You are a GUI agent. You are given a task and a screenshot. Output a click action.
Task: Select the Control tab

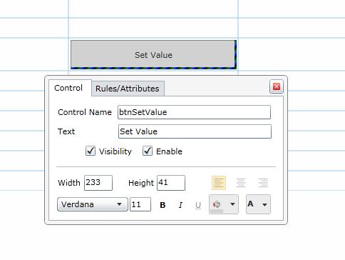click(x=68, y=88)
